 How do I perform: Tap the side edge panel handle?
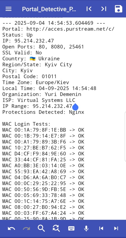[125, 136]
